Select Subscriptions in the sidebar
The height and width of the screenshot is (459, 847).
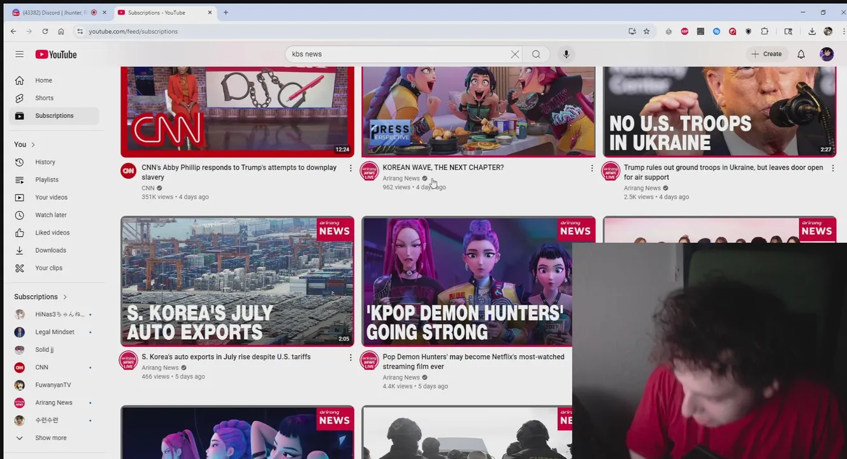pos(55,116)
